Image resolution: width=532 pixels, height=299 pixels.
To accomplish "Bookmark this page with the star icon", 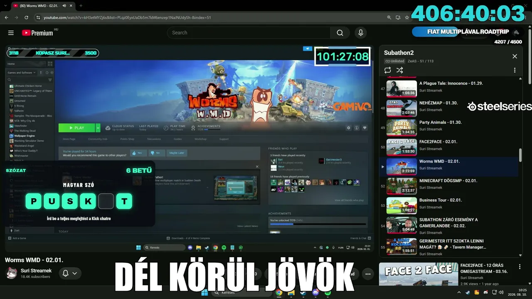I will [407, 17].
